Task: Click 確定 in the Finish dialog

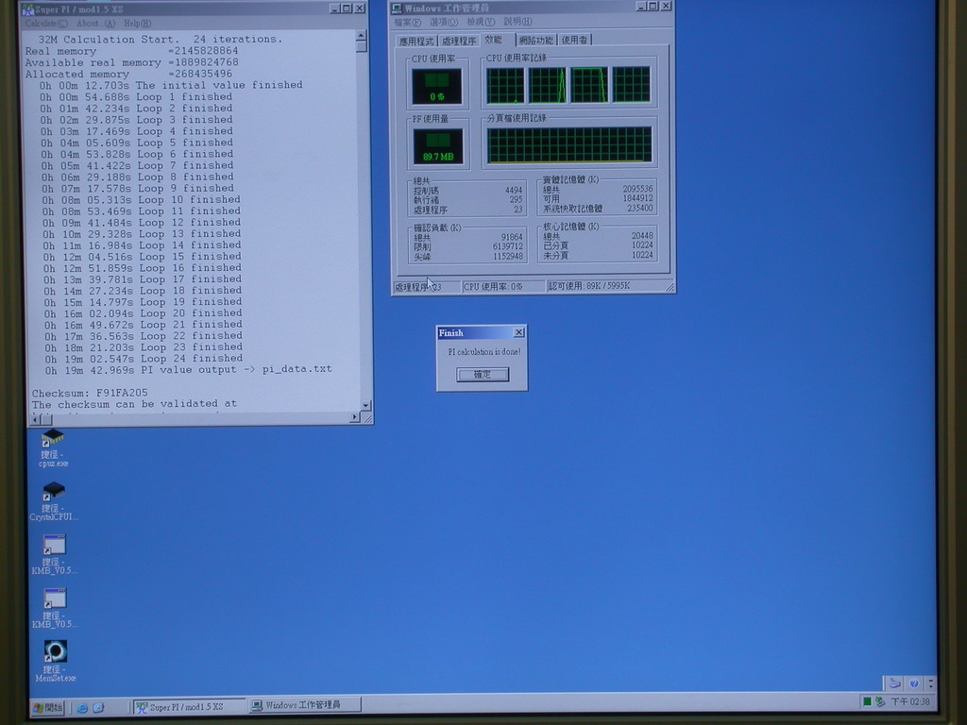Action: coord(483,374)
